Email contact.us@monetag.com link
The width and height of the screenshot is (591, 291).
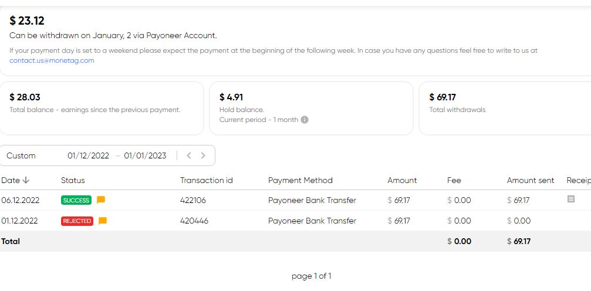(52, 60)
